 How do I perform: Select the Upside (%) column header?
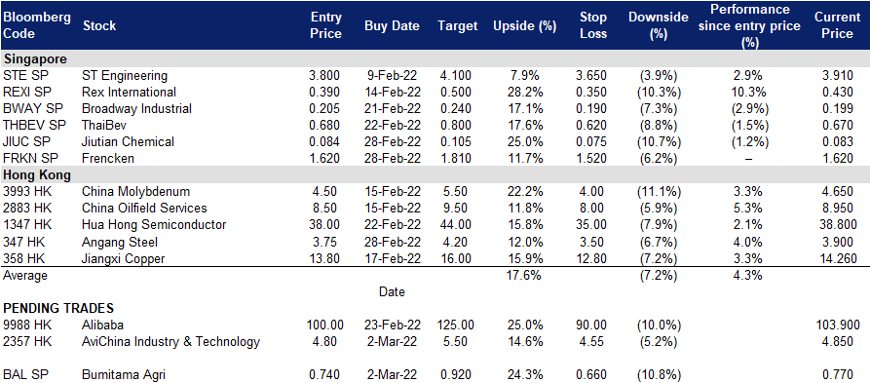[x=524, y=26]
